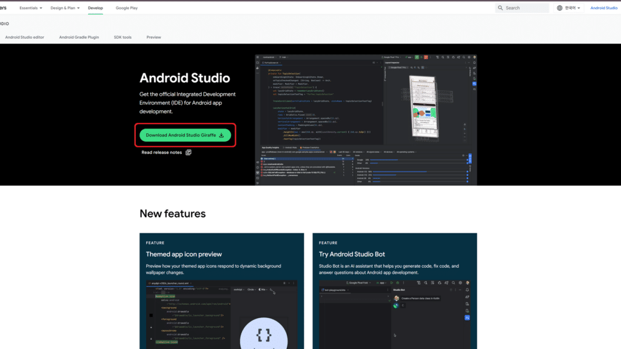Click the Android Studio button at top right
Screen dimensions: 621x349
(x=603, y=8)
